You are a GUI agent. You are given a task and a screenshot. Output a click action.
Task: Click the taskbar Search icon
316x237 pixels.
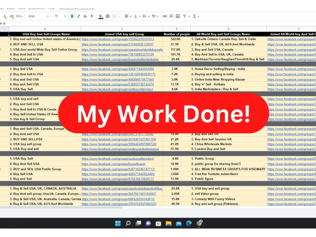128,223
